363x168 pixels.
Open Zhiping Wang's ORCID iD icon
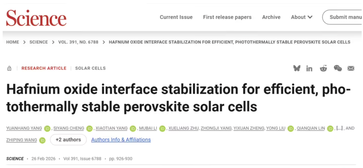click(42, 140)
